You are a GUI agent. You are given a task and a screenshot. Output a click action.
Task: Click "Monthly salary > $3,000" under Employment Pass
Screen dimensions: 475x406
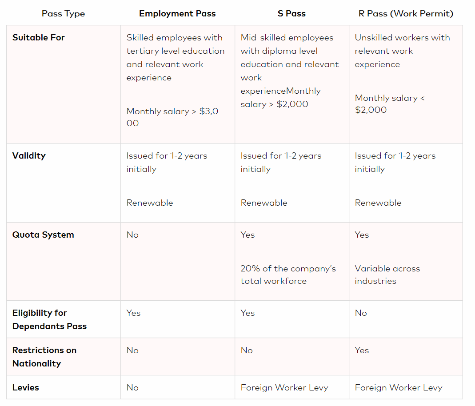(172, 117)
